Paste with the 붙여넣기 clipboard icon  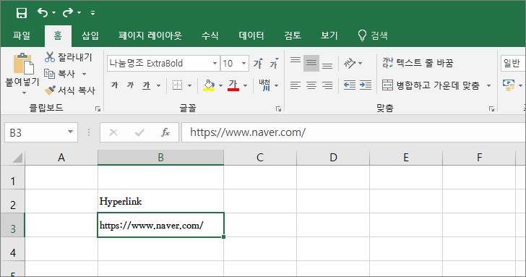point(23,64)
